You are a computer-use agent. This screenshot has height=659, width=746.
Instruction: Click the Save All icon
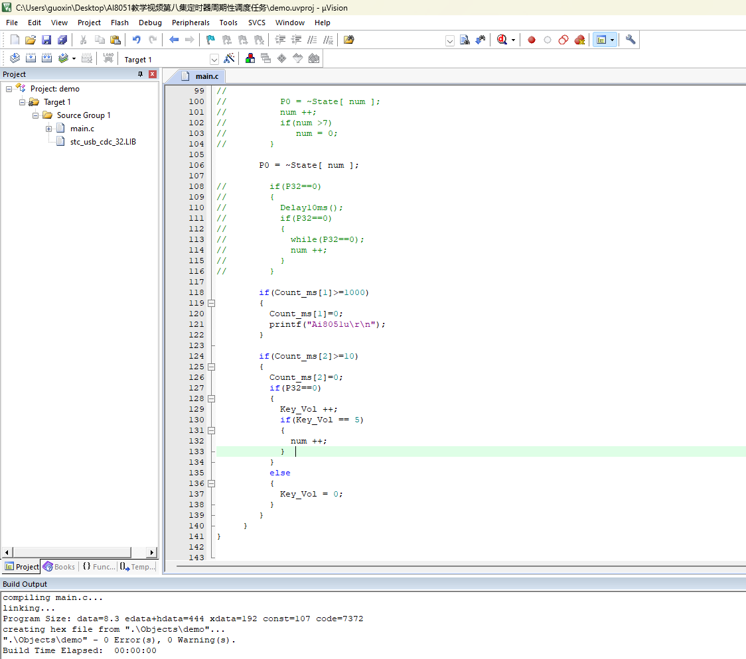point(62,40)
